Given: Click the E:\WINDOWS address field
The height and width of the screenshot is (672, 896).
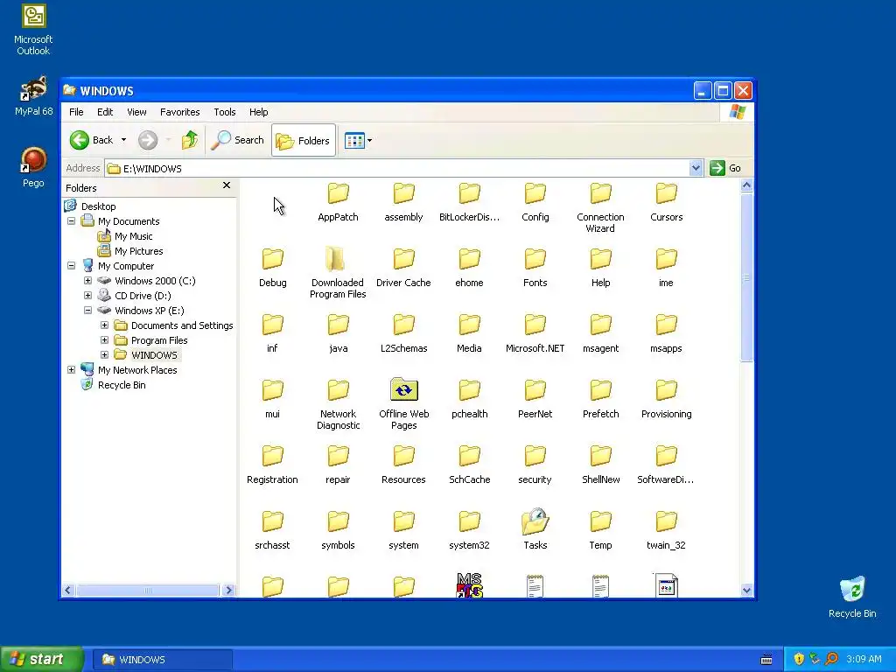Looking at the screenshot, I should (x=397, y=168).
